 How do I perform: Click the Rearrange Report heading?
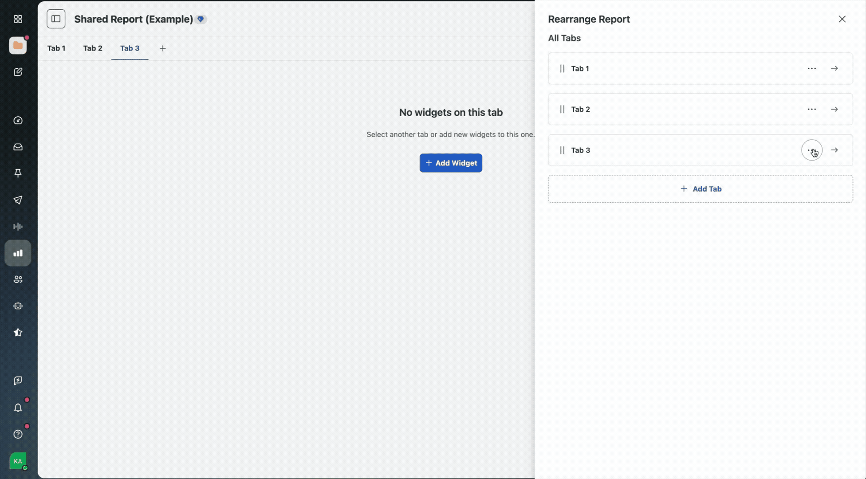point(589,19)
